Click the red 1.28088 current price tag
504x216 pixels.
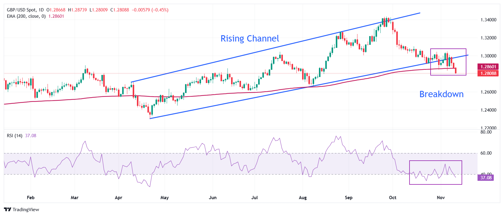click(x=488, y=73)
